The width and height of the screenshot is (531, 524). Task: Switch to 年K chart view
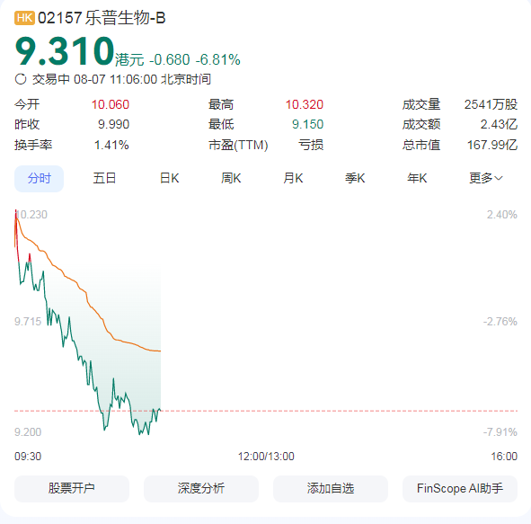(x=417, y=178)
